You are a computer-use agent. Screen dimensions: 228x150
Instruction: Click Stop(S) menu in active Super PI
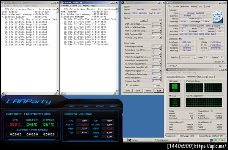[93, 6]
